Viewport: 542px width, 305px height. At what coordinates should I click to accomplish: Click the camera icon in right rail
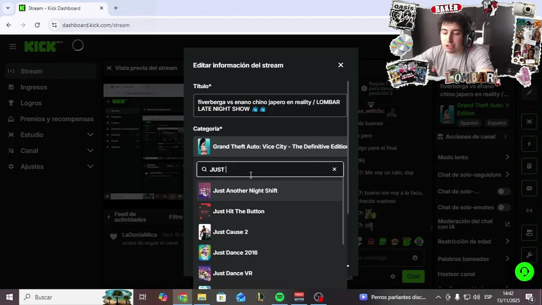point(529,233)
